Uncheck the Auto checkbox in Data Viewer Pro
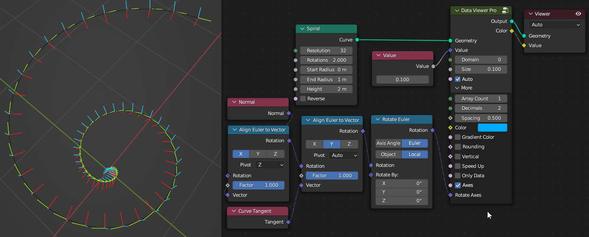 pos(458,79)
